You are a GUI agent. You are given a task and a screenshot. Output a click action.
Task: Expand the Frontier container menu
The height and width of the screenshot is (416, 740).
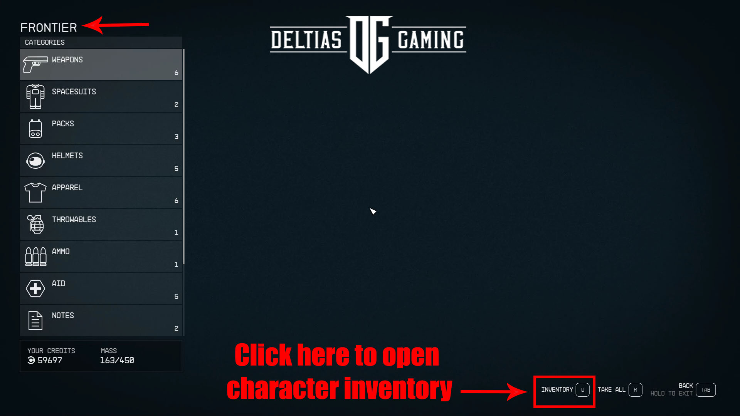48,27
